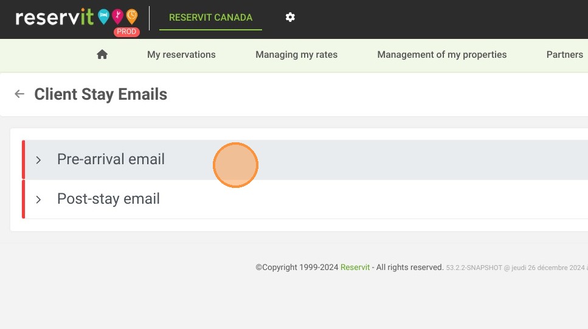Click the blue bed pin icon
The height and width of the screenshot is (329, 588).
(x=103, y=16)
